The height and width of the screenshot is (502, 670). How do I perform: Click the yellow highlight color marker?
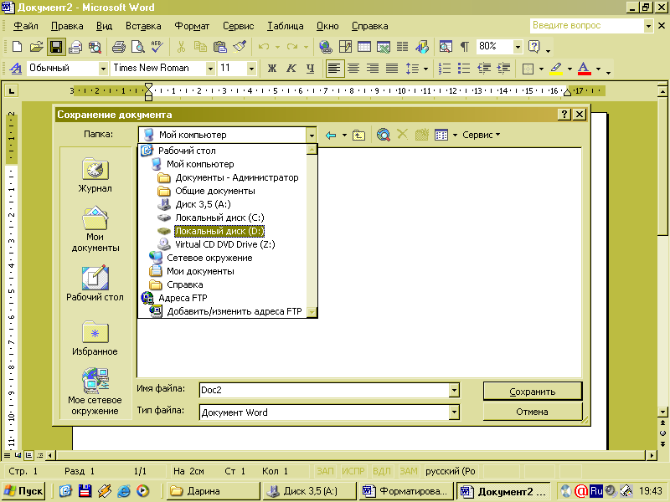(556, 69)
